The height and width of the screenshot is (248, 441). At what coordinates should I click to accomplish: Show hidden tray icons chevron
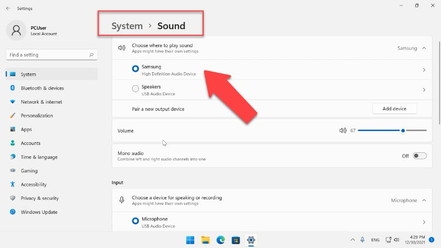pyautogui.click(x=353, y=240)
